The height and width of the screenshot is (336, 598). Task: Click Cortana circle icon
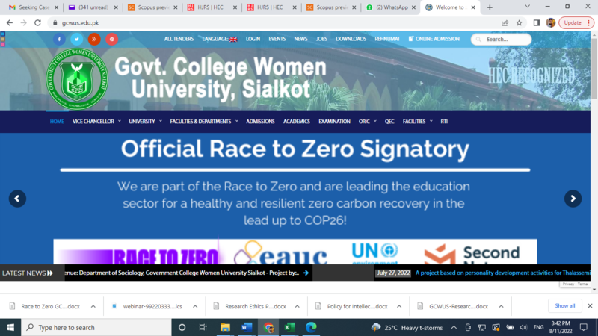182,327
